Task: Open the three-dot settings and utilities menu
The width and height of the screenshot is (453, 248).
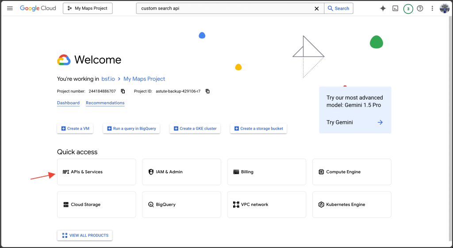Action: pos(432,8)
